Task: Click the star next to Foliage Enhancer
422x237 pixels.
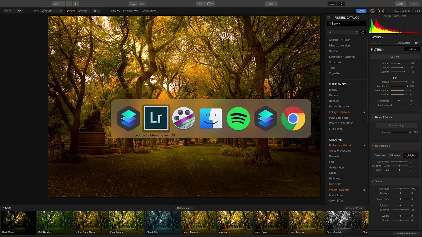Action: point(364,112)
